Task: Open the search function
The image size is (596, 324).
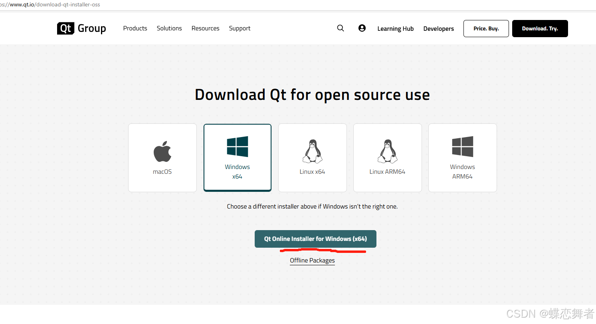Action: coord(340,28)
